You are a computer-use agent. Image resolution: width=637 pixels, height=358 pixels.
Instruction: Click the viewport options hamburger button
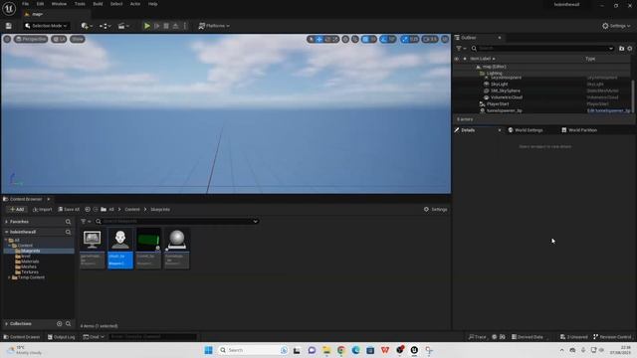(x=7, y=39)
